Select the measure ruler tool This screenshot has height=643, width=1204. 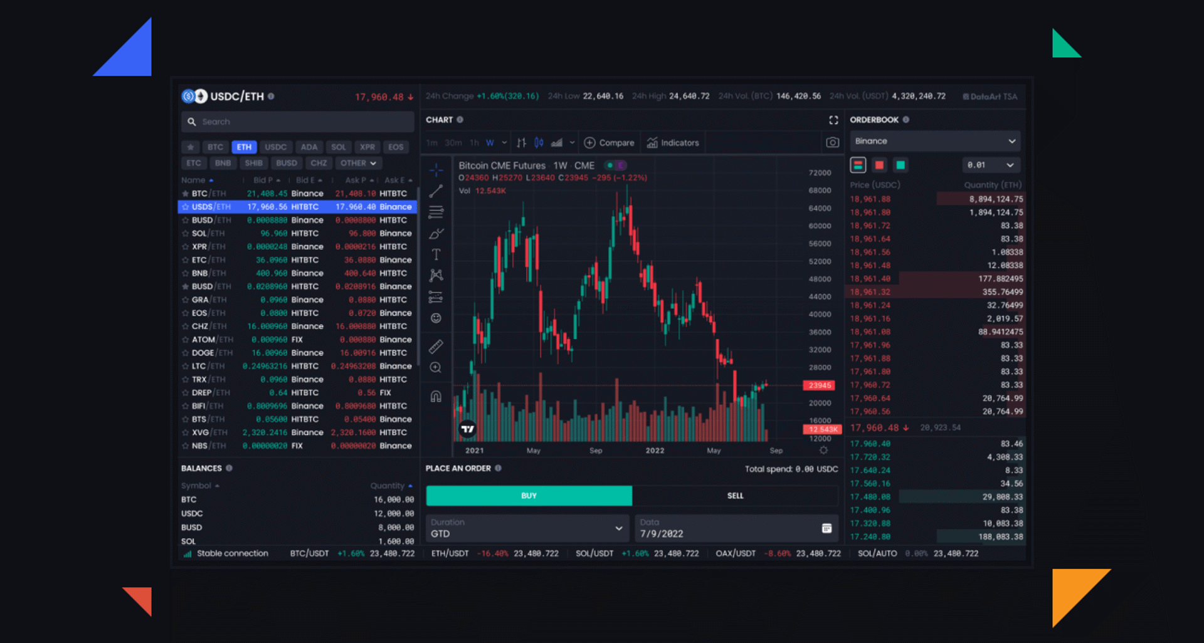click(x=436, y=346)
